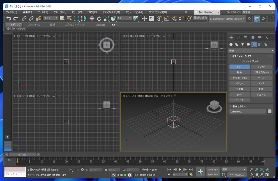Pick the Rectangular Selection Region tool
This screenshot has height=181, width=278.
[x=76, y=18]
